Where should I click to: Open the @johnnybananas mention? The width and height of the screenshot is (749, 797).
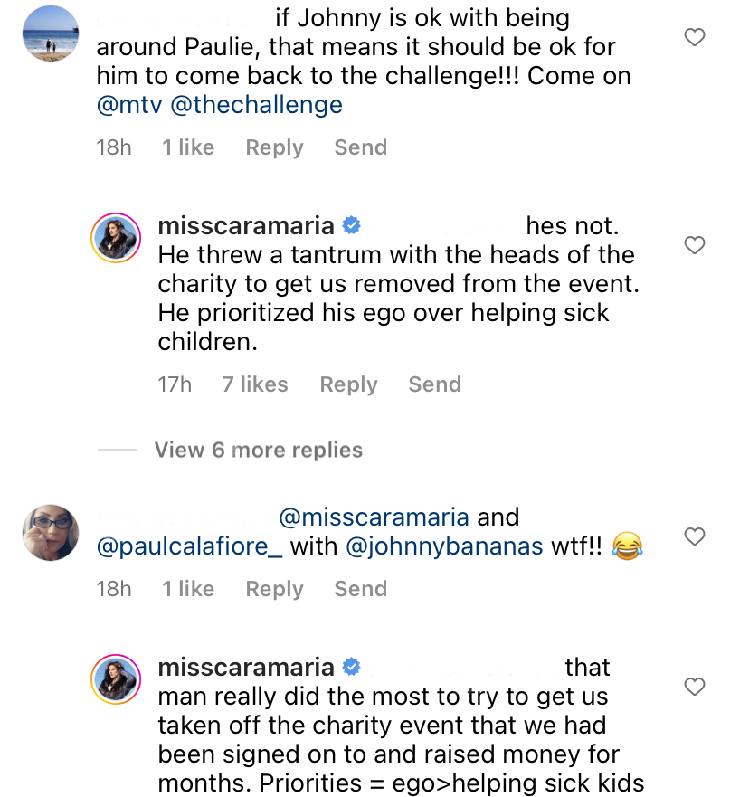coord(444,547)
